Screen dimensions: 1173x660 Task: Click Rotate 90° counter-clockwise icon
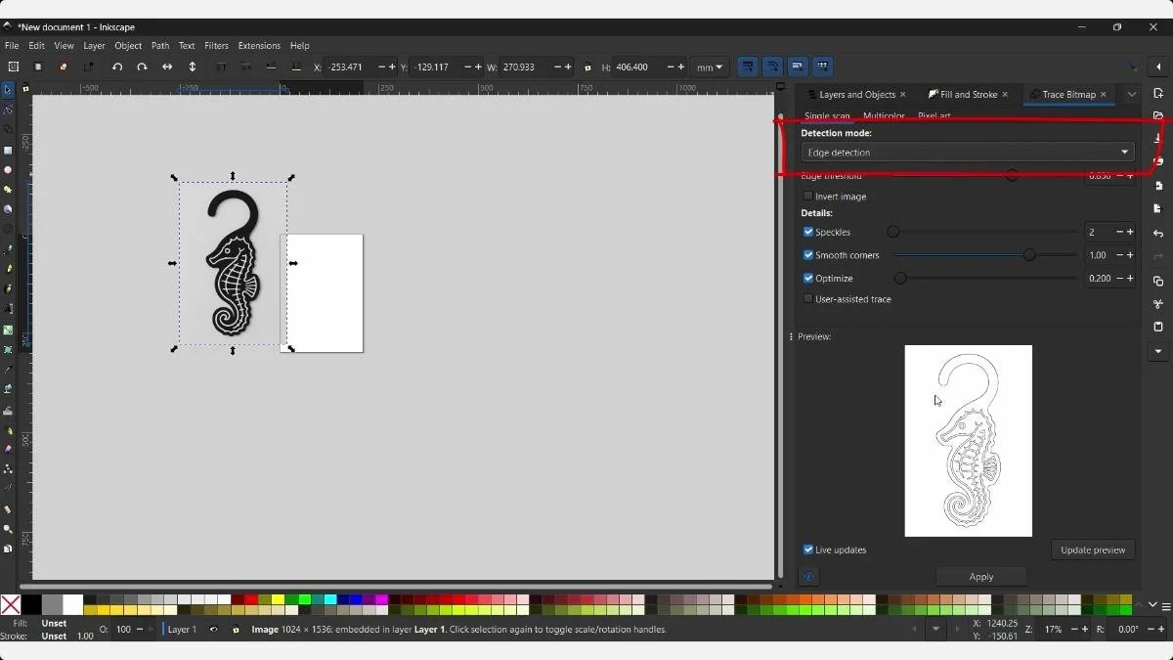(117, 66)
